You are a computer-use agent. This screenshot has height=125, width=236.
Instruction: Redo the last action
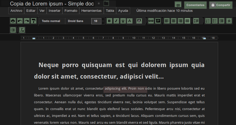(27, 21)
